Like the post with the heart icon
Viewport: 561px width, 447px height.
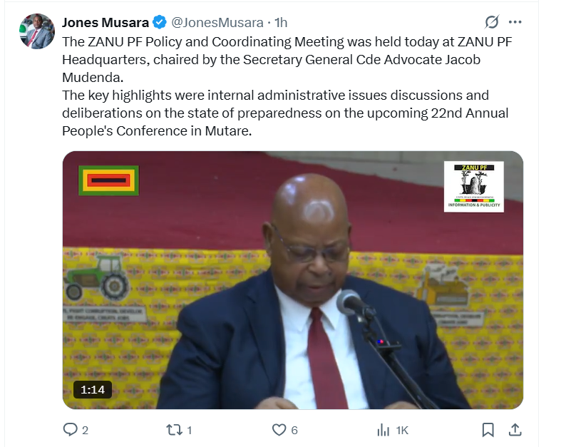pyautogui.click(x=279, y=429)
